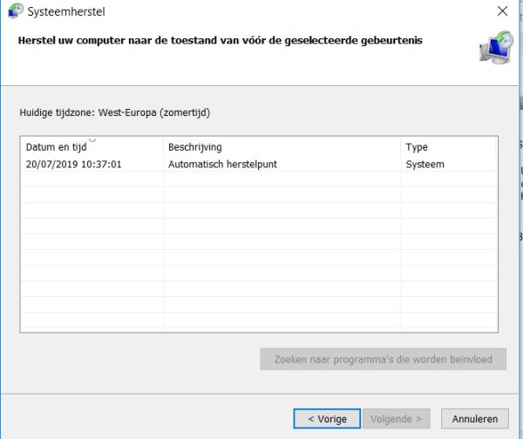Click the 'Volgende >' button
The image size is (523, 439).
398,419
